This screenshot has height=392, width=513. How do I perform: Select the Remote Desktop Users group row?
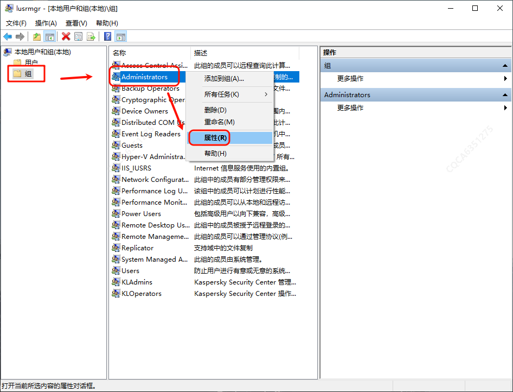coord(155,225)
